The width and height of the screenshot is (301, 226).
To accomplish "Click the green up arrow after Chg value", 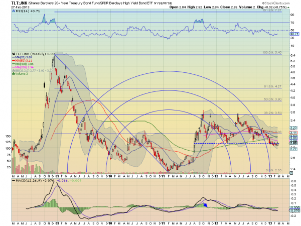I will tap(288, 7).
